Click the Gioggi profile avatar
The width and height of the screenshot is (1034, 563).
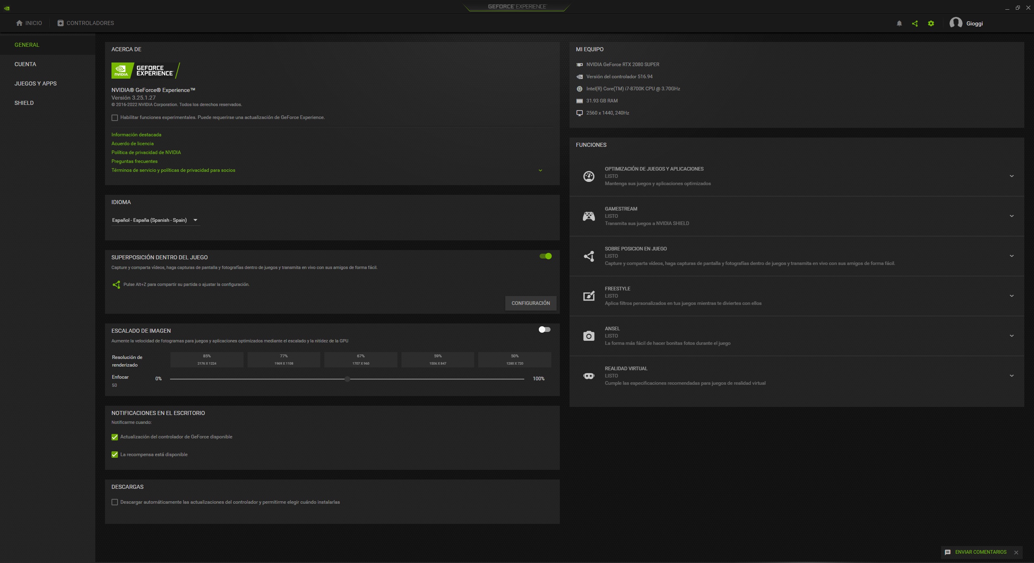click(x=956, y=23)
